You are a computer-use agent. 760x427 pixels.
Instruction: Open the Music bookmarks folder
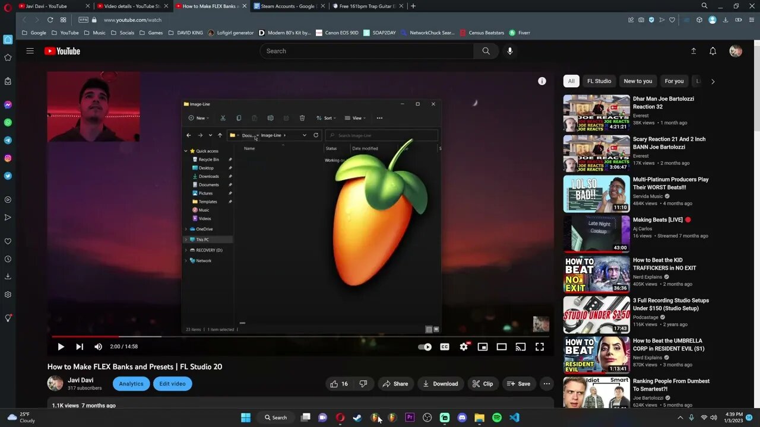[x=95, y=33]
